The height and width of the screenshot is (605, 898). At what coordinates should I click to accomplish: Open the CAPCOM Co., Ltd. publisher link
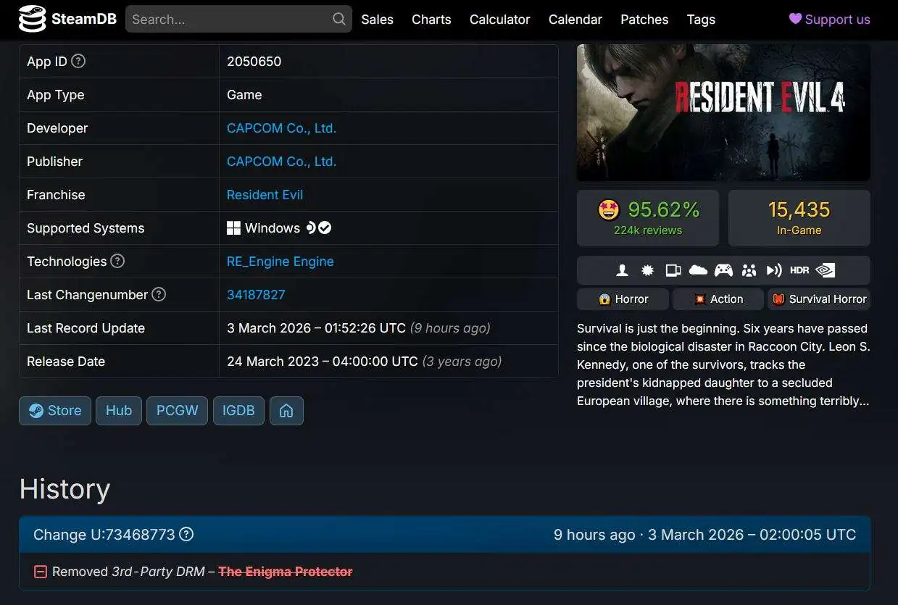(x=281, y=162)
